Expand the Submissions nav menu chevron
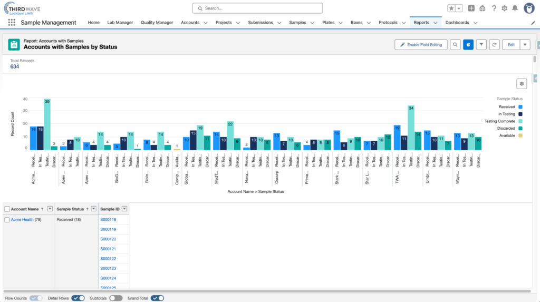 (x=279, y=23)
